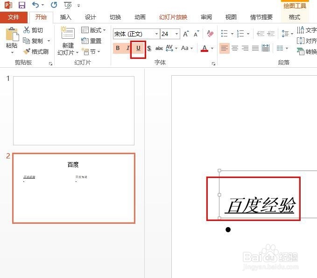
Task: Click the Repeat action icon
Action: tap(54, 5)
